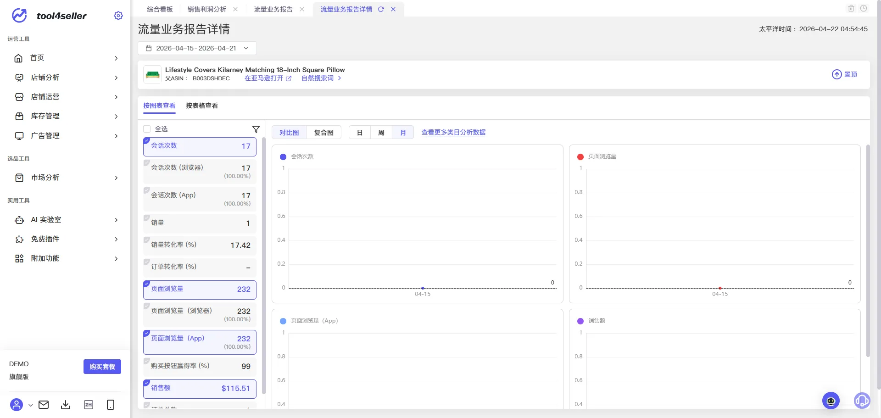The image size is (881, 418).
Task: Open settings gear next to tool4seller
Action: point(118,16)
